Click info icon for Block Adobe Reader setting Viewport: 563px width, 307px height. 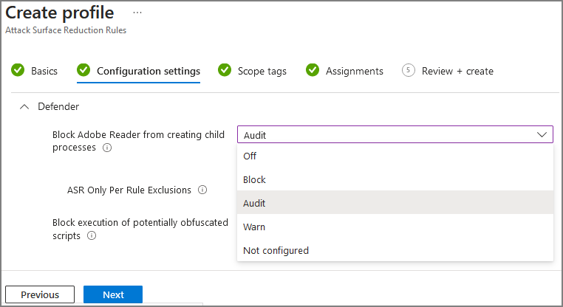(x=107, y=148)
